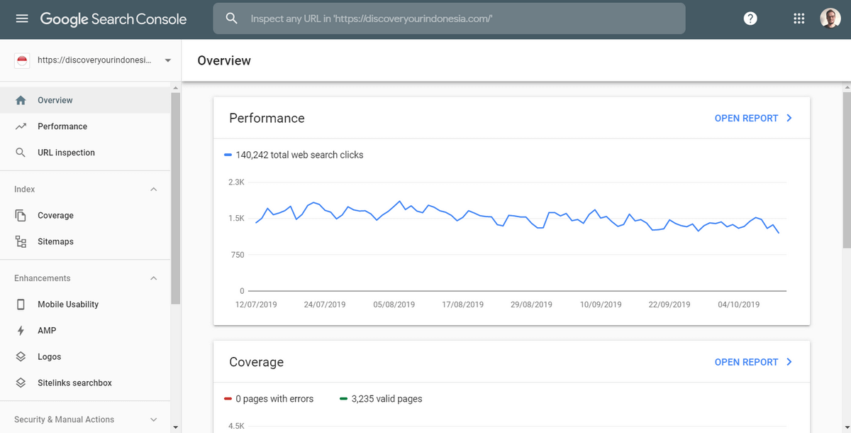Select Overview in the sidebar
This screenshot has width=851, height=433.
(x=55, y=101)
